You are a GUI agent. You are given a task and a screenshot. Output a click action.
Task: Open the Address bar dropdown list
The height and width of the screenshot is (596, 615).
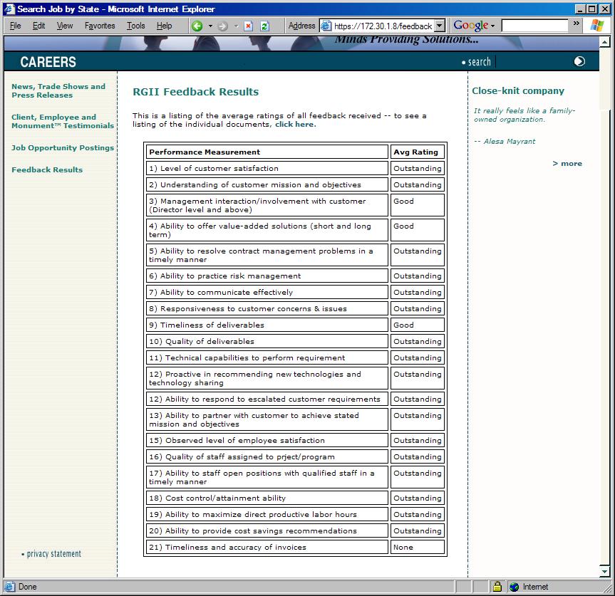(440, 26)
